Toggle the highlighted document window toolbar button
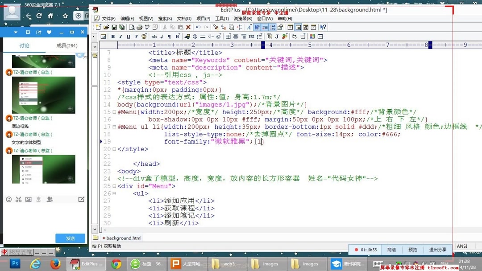Viewport: 482px width, 271px height. [298, 27]
